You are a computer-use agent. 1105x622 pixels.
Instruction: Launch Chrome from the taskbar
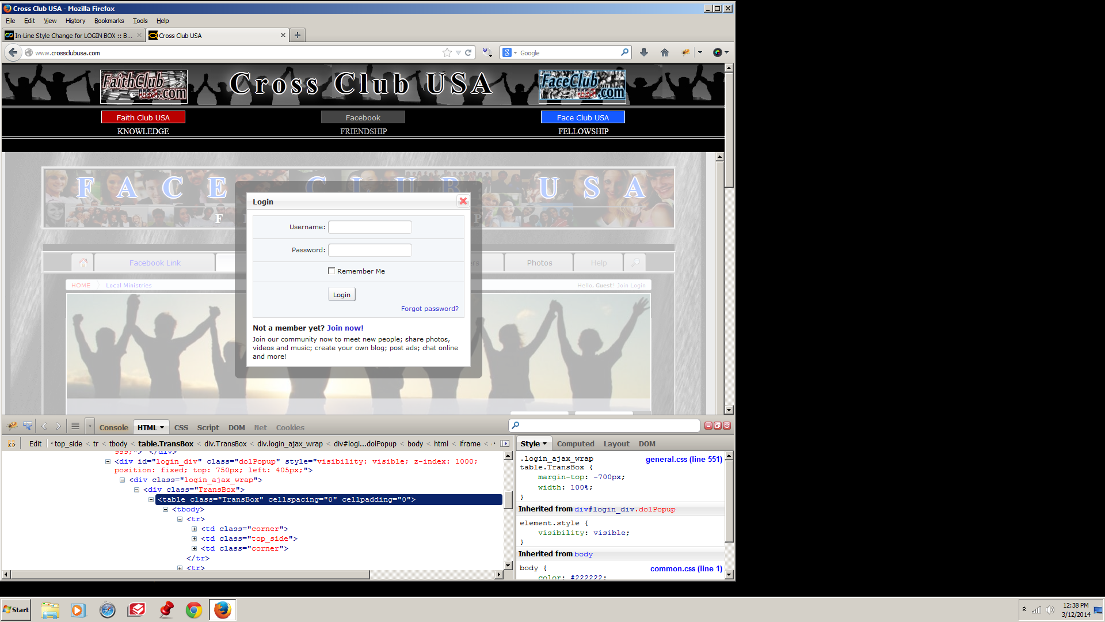pyautogui.click(x=194, y=610)
